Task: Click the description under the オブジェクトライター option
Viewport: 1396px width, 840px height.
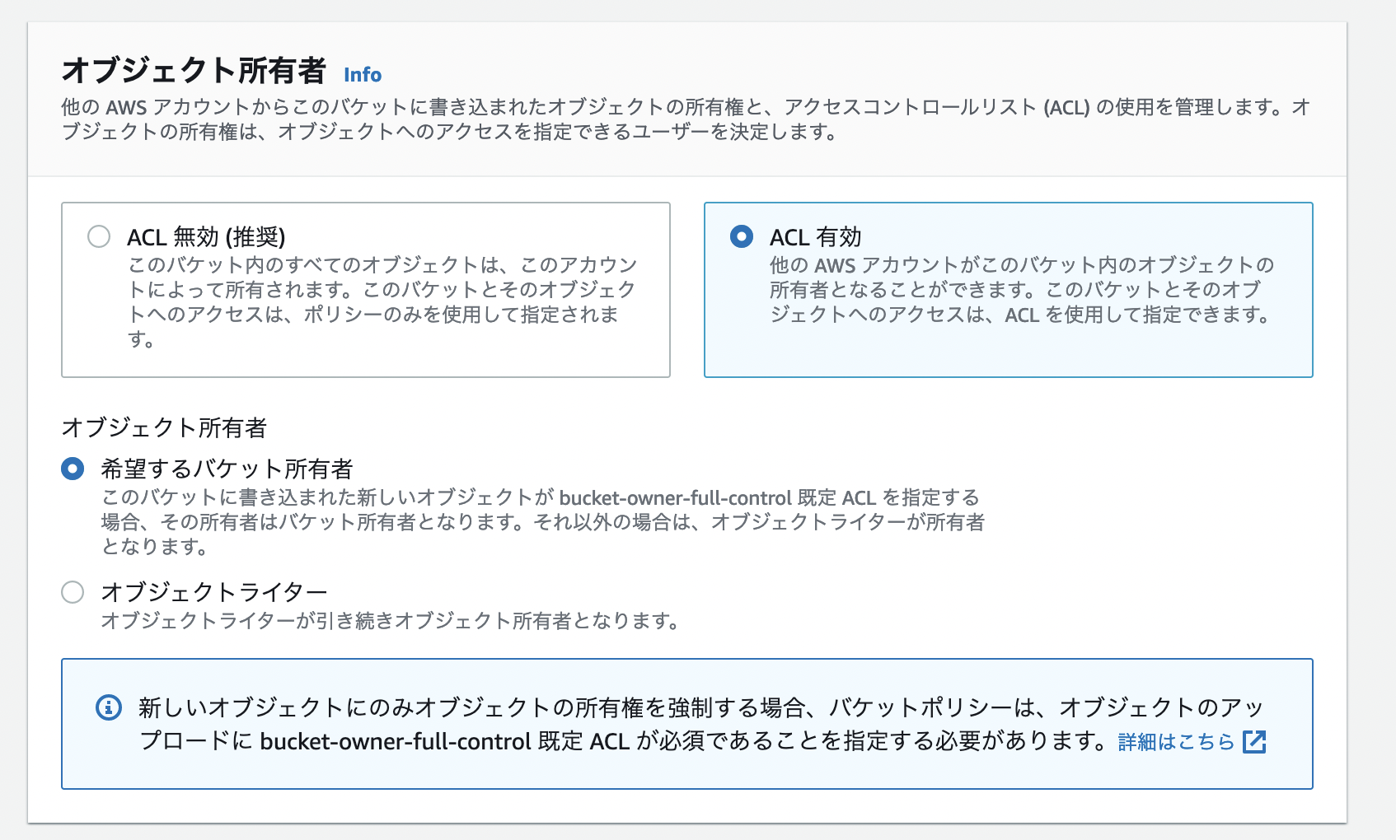Action: click(389, 621)
